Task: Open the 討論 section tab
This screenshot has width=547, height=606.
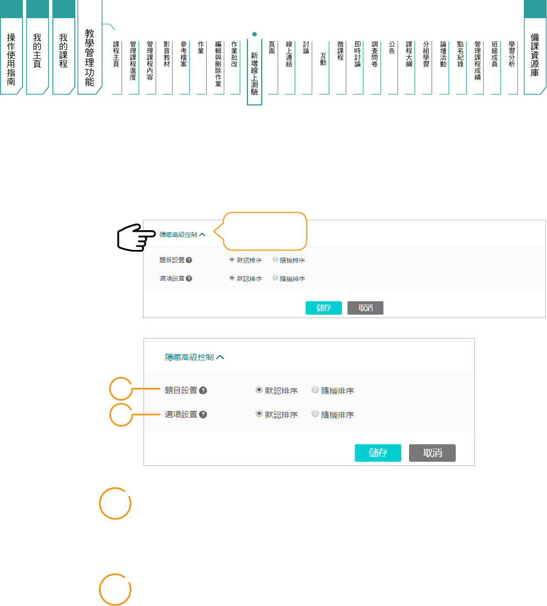Action: (306, 66)
